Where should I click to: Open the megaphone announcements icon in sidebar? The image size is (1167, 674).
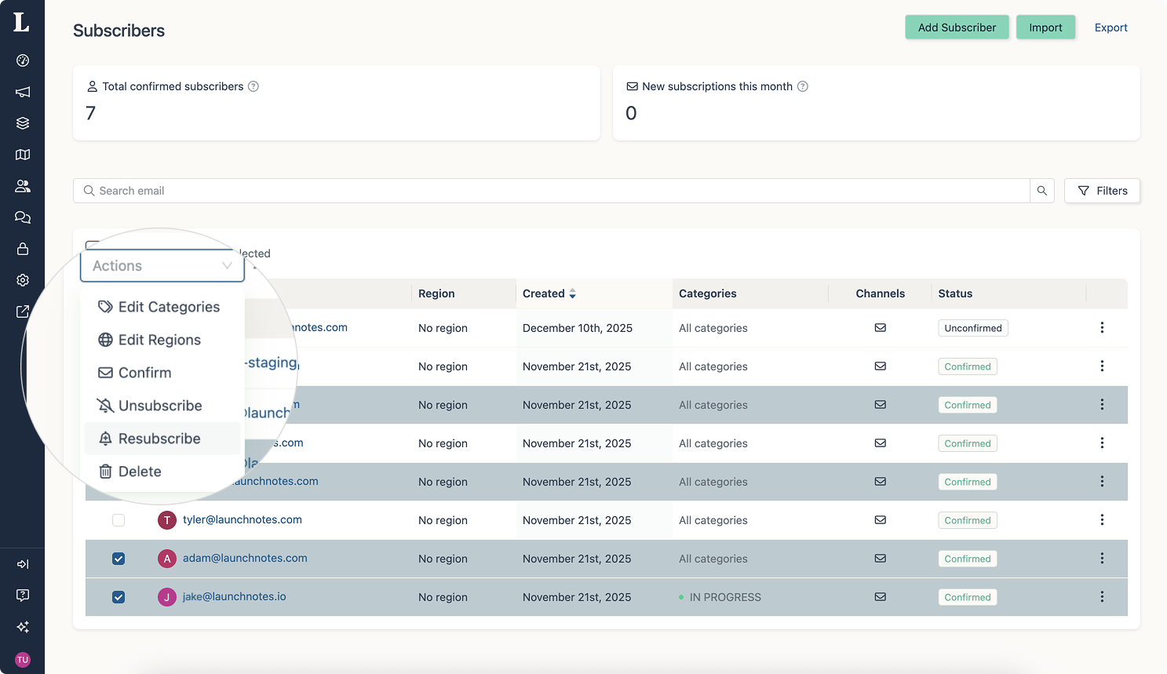(23, 92)
